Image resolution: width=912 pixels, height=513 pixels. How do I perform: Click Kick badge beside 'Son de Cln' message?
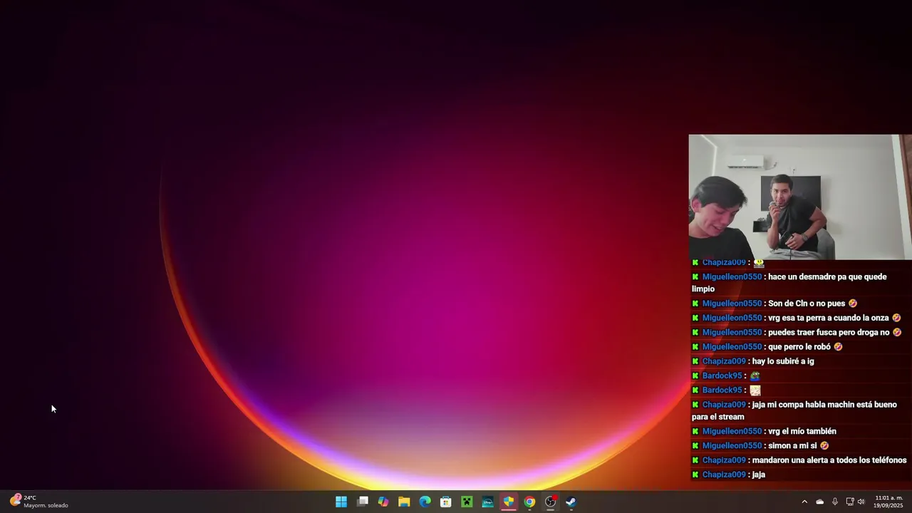[695, 304]
